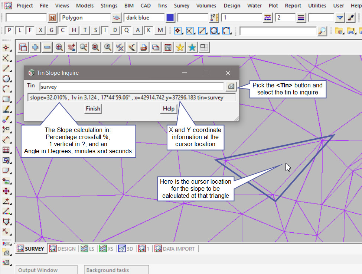Expand the blue down-arrow dropdown
Viewport: 362px width, 274px height.
pos(340,18)
